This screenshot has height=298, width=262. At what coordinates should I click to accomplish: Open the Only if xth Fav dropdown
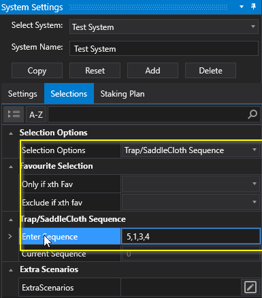click(191, 184)
